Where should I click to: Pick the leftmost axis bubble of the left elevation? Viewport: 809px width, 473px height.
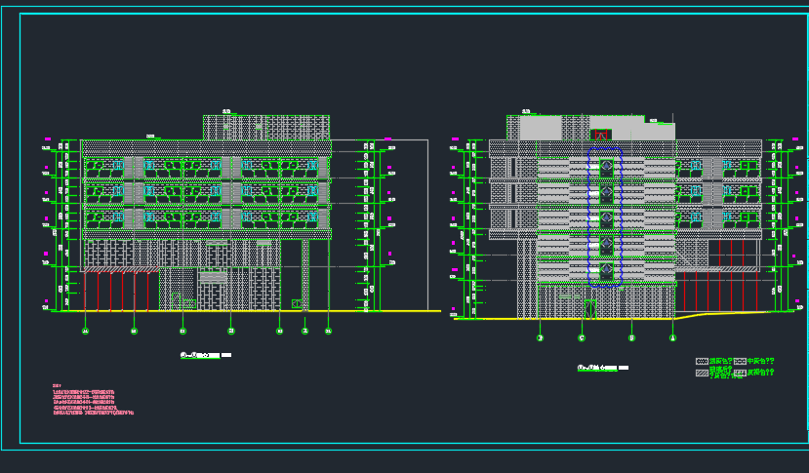click(x=86, y=332)
